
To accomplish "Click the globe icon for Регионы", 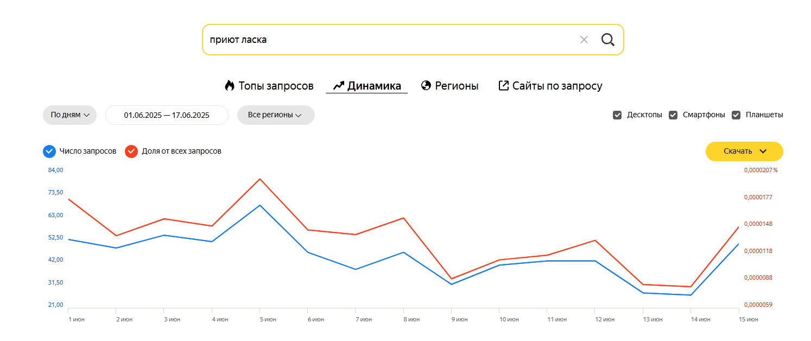I will 426,86.
